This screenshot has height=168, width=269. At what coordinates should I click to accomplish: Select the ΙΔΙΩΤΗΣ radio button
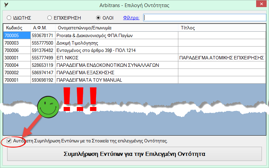[9, 18]
